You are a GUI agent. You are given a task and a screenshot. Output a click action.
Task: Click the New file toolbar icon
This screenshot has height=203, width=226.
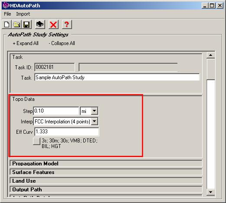click(x=7, y=24)
